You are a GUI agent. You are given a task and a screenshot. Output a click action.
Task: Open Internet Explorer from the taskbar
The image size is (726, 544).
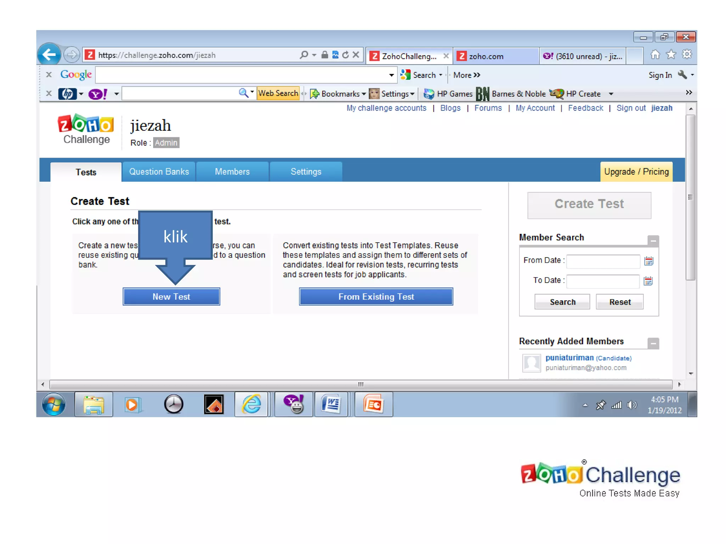coord(251,404)
